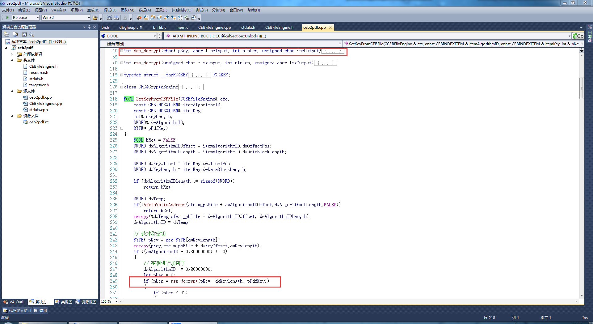Expand collapsed des_decrypt function at line 40
593x324 pixels.
coord(122,51)
